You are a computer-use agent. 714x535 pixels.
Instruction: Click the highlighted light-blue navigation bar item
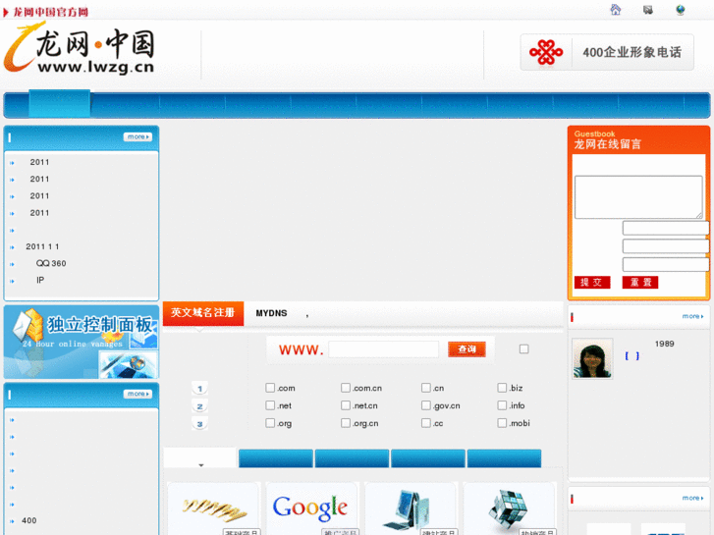[60, 104]
